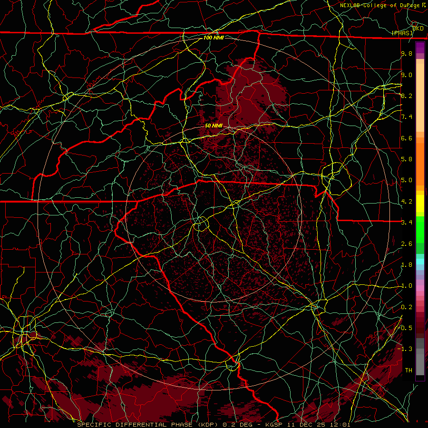Click the orange segment of the color bar

point(420,164)
